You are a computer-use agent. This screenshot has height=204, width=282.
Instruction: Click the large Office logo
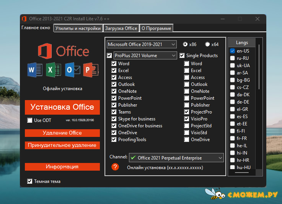[63, 51]
